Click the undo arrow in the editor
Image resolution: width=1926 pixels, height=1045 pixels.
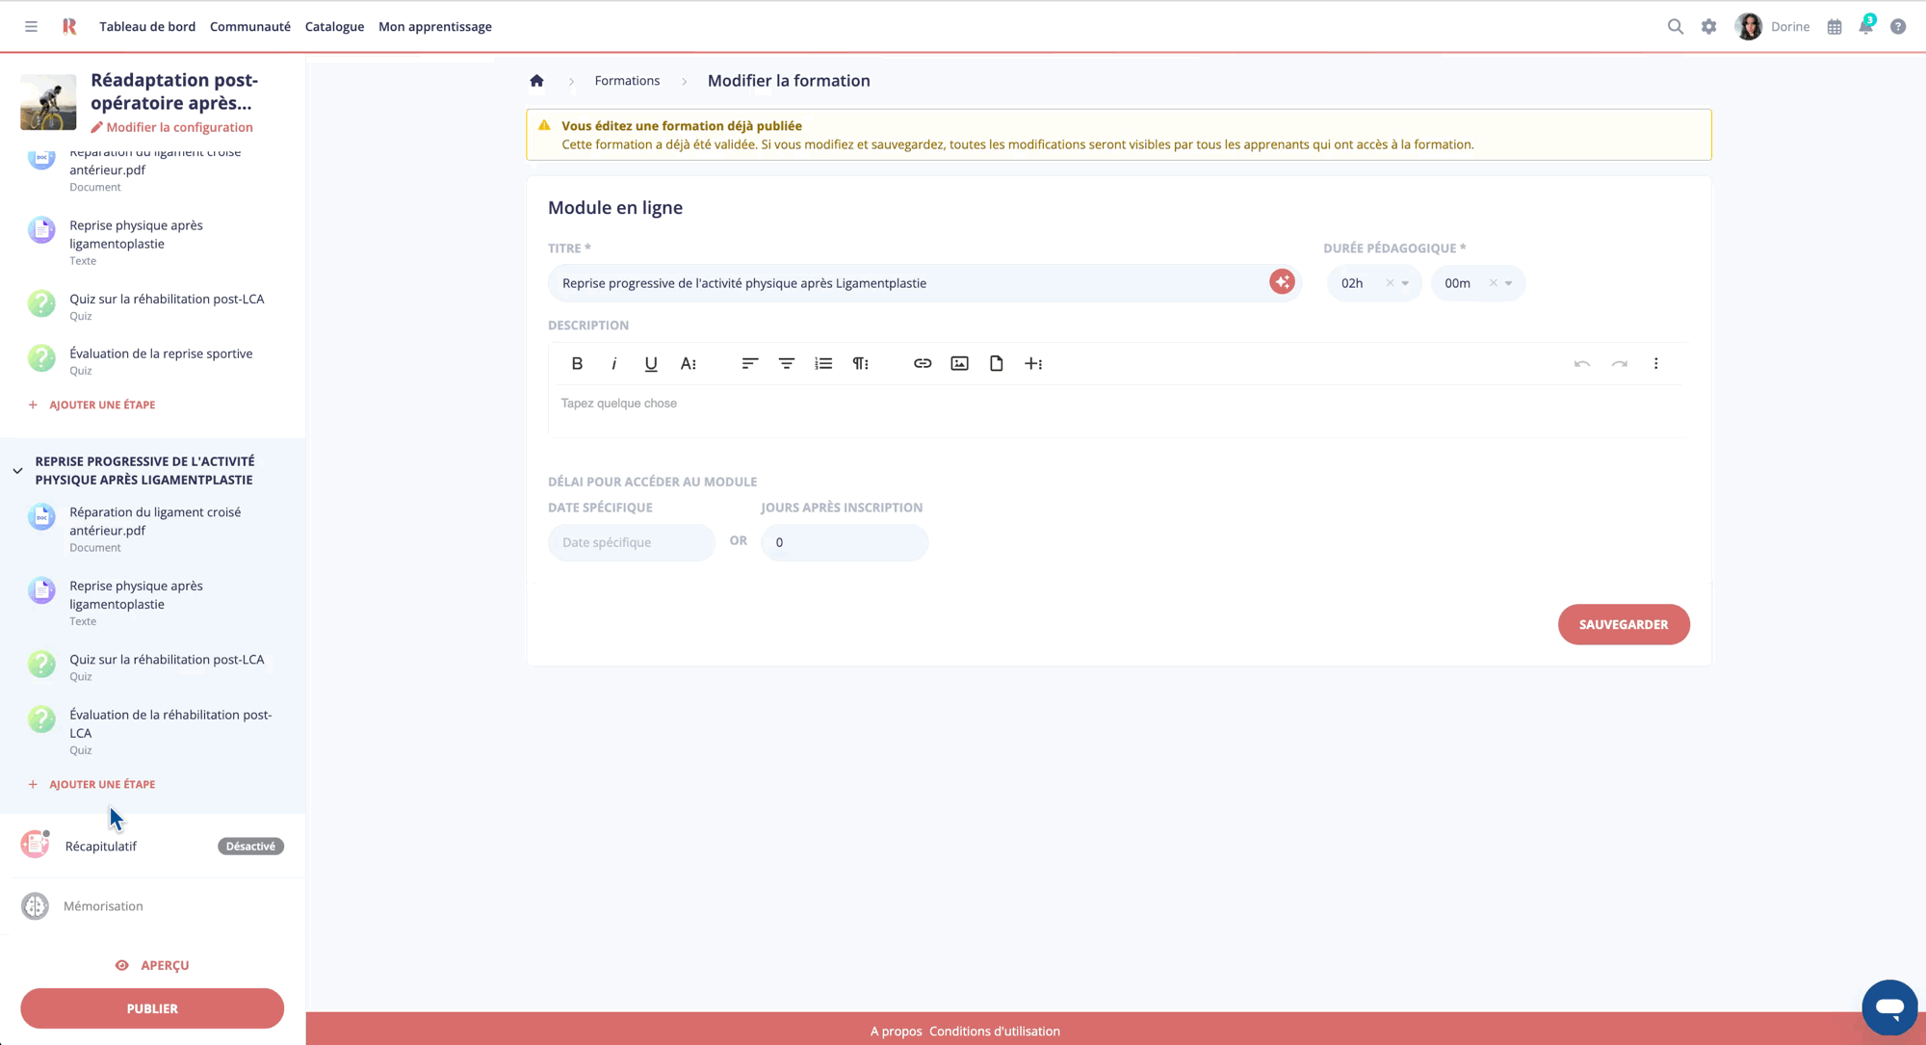1581,363
